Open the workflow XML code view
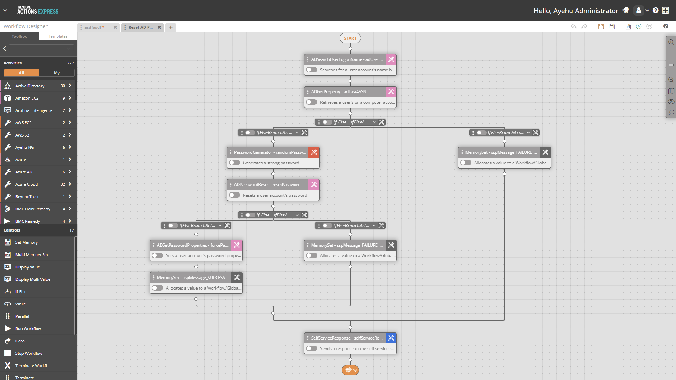The height and width of the screenshot is (380, 676). click(x=628, y=26)
